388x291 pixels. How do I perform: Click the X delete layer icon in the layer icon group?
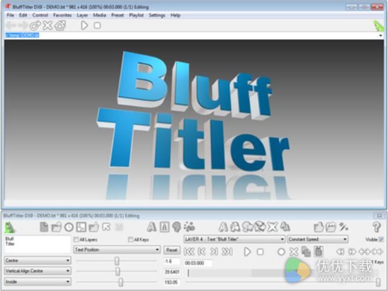272,227
